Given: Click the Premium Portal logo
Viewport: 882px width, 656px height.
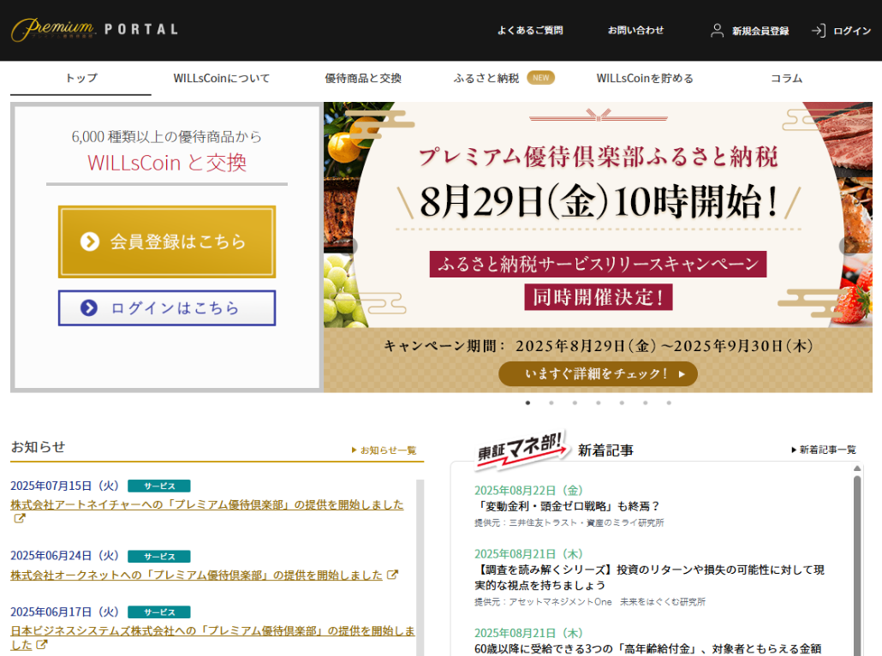Looking at the screenshot, I should [94, 30].
